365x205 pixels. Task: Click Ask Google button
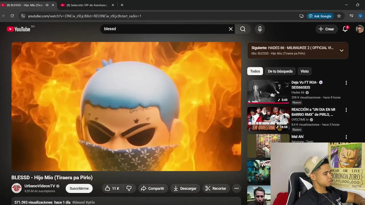click(320, 16)
